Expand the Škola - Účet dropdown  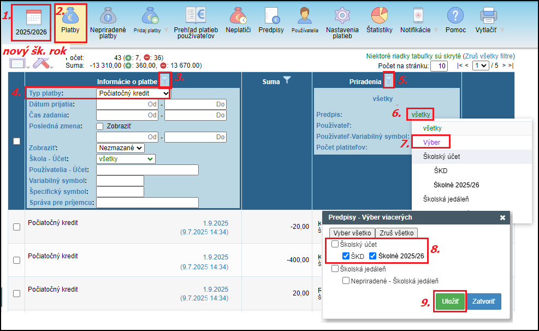click(126, 159)
